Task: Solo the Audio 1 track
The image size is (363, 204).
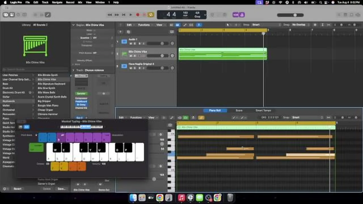Action: 135,44
